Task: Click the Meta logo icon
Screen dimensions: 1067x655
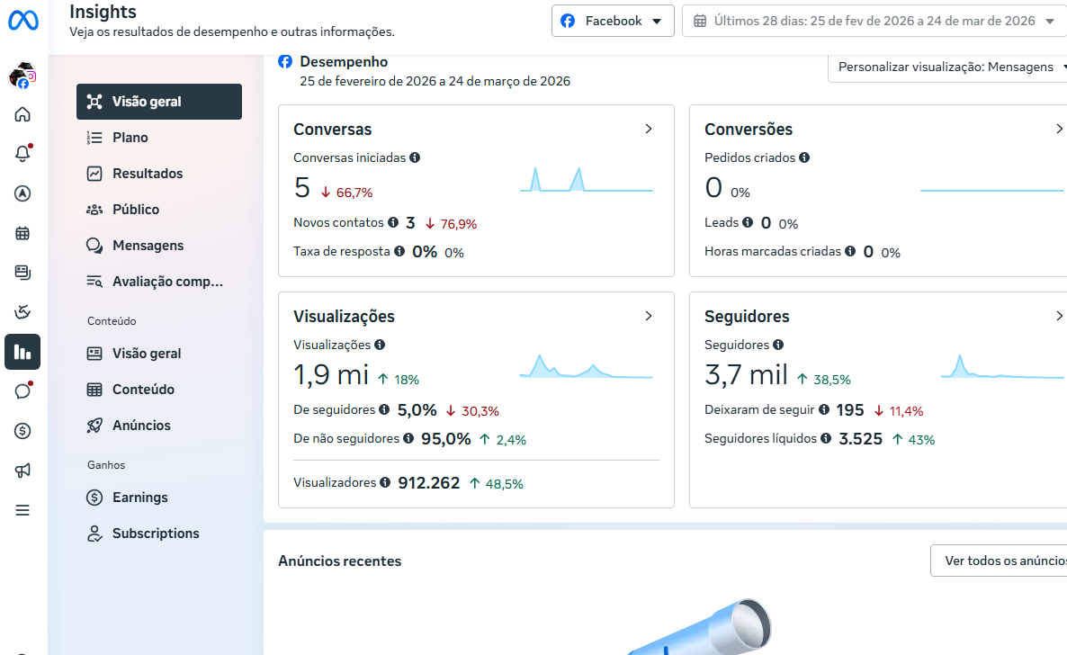Action: pyautogui.click(x=23, y=21)
